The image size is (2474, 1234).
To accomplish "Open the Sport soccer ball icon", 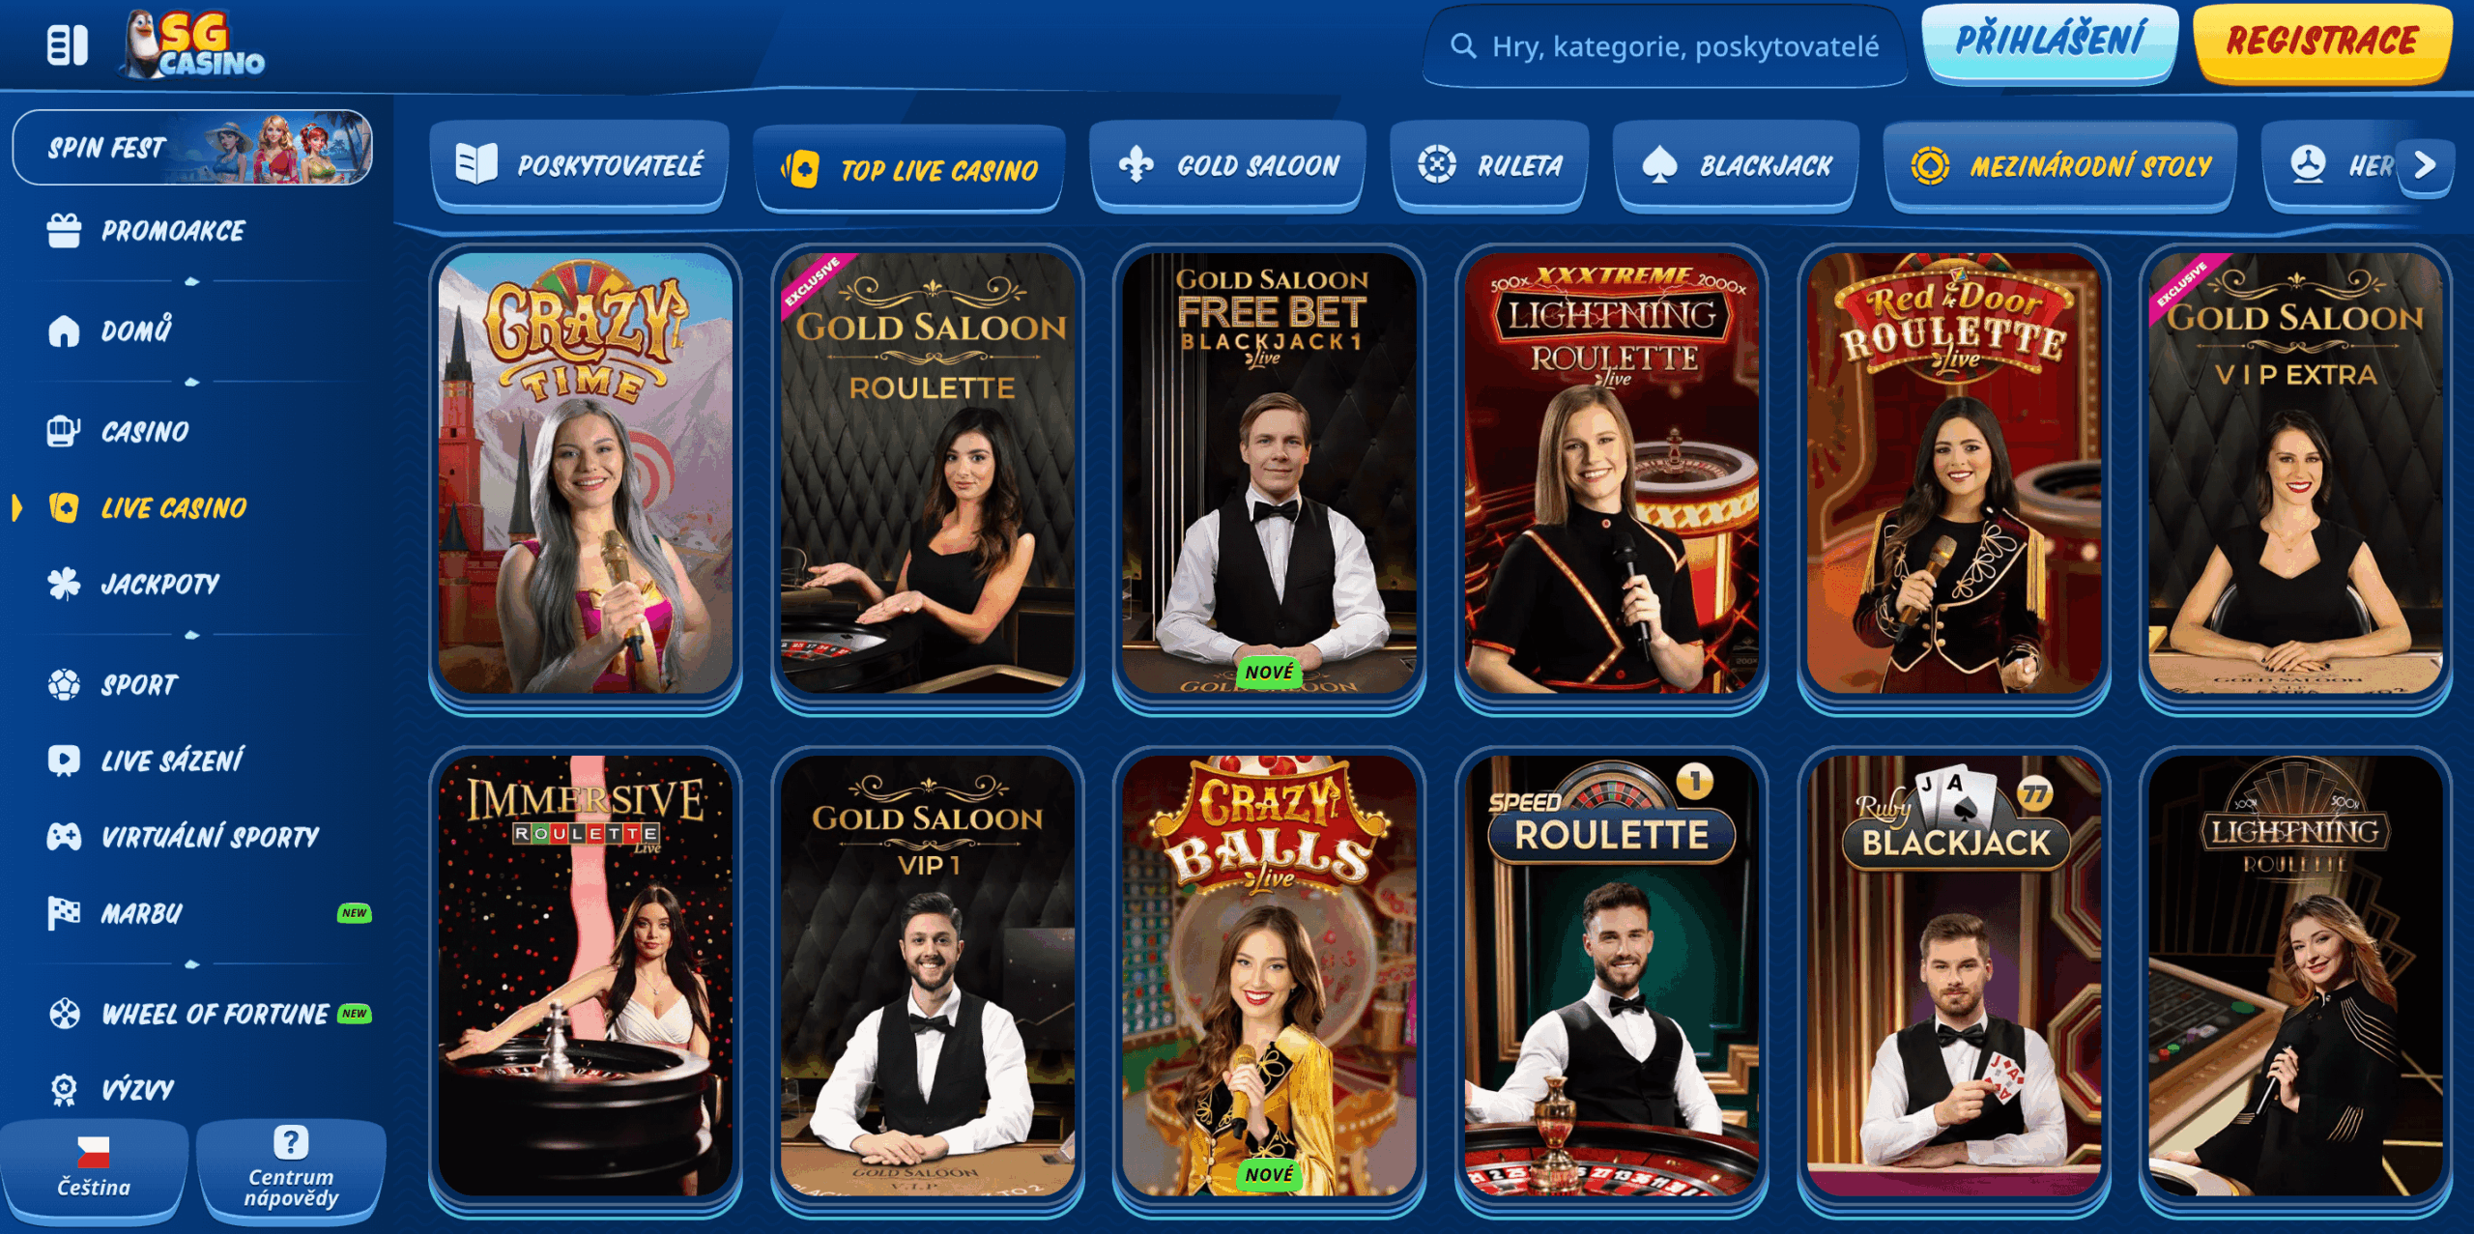I will pyautogui.click(x=64, y=684).
